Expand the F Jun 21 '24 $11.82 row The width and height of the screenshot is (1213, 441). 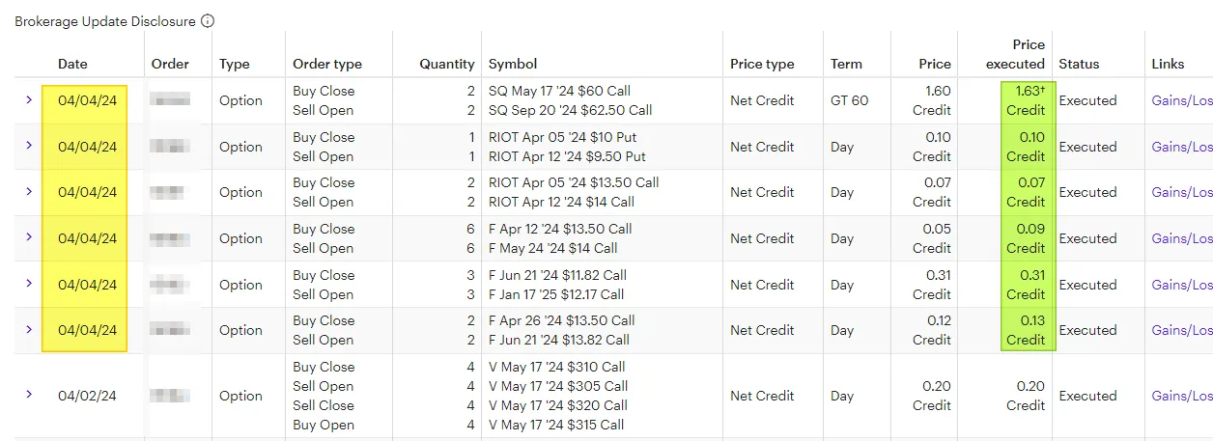(29, 284)
